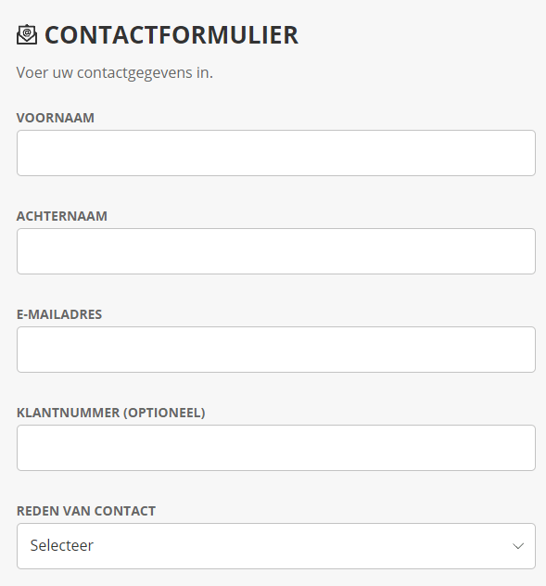Viewport: 546px width, 586px height.
Task: Select the E-mailadres input field
Action: click(x=276, y=350)
